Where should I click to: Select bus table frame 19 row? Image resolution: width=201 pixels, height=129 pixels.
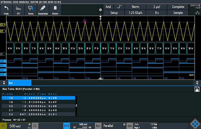coord(38,102)
